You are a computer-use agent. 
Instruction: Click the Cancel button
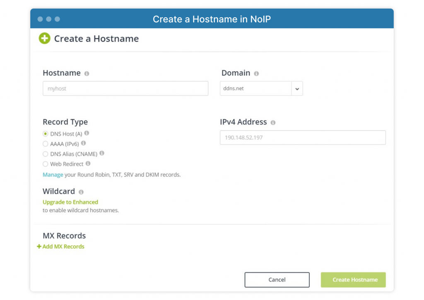[x=277, y=280]
